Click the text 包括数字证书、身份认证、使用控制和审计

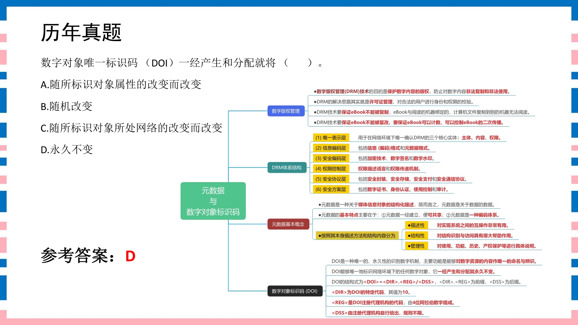[x=403, y=189]
